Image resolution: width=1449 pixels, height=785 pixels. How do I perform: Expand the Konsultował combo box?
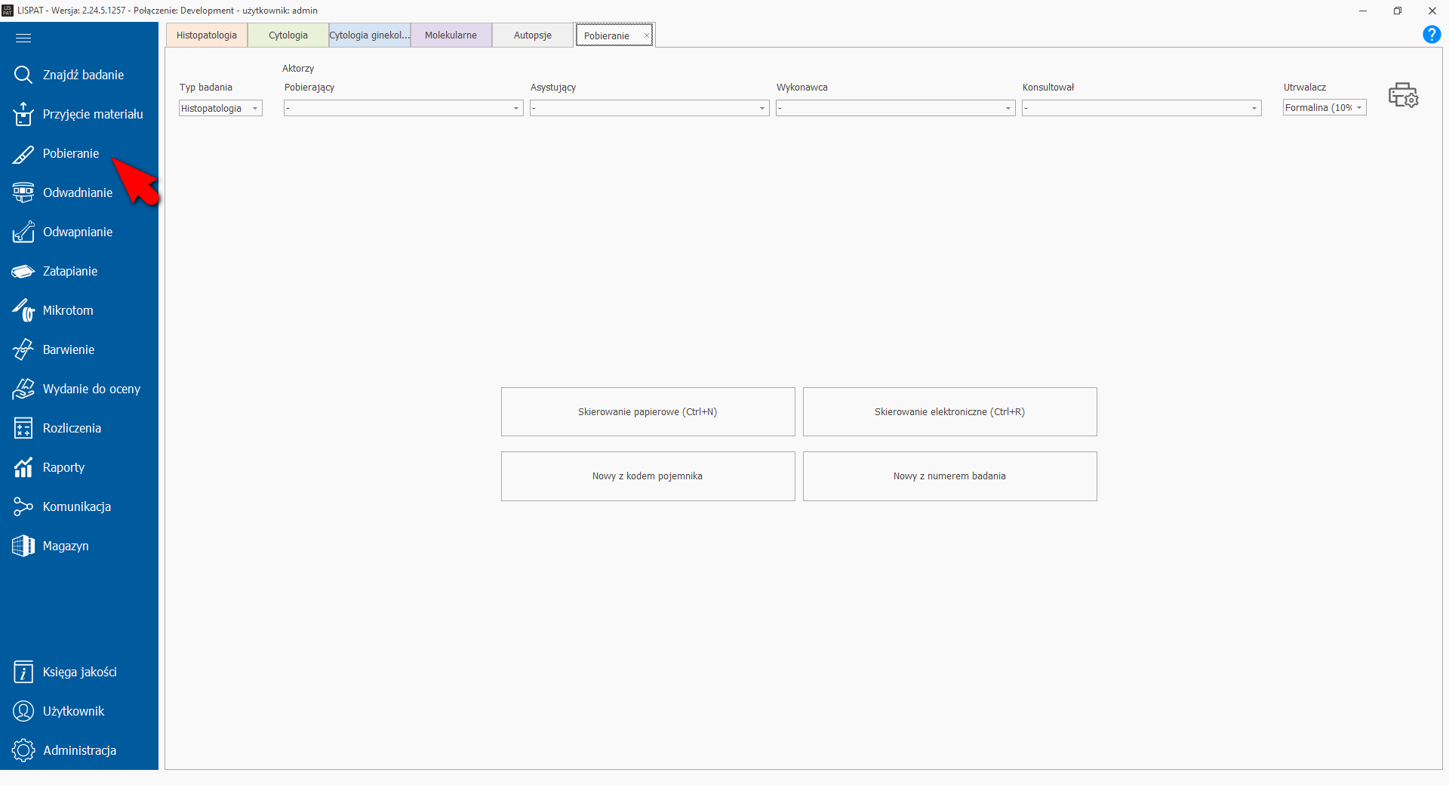click(1254, 109)
